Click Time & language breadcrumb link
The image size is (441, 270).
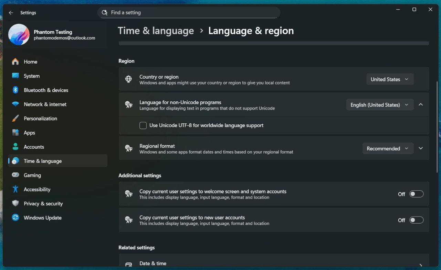point(156,31)
